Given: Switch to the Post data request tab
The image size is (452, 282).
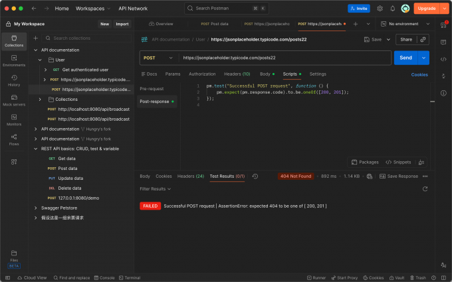Looking at the screenshot, I should (215, 24).
